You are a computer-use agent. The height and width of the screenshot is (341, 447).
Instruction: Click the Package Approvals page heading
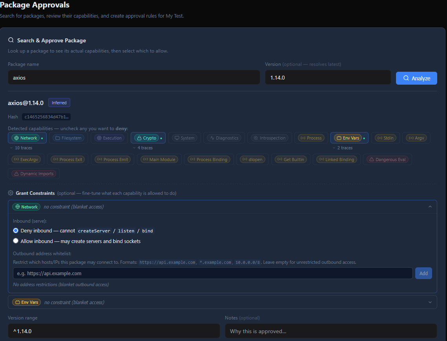coord(35,5)
